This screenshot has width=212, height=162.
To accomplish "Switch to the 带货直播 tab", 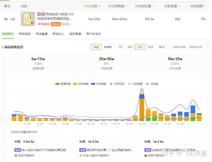I will point(41,34).
